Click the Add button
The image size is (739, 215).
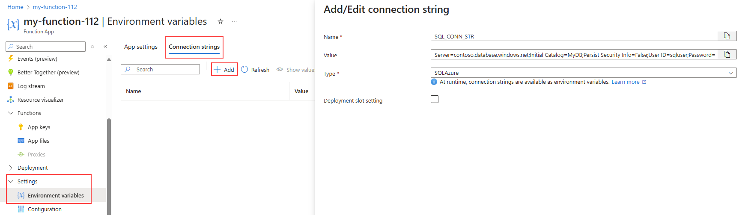coord(224,70)
